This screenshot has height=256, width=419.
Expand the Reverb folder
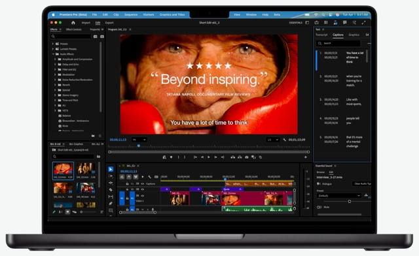(55, 85)
